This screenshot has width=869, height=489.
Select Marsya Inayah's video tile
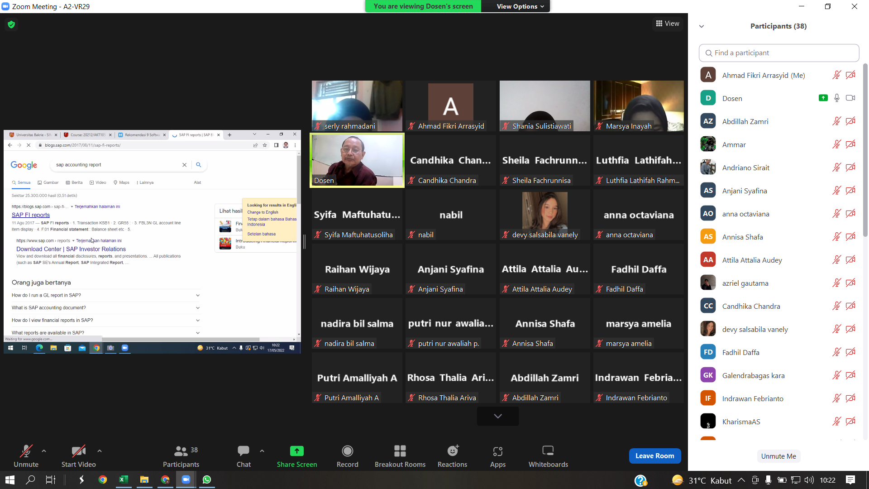pos(639,106)
